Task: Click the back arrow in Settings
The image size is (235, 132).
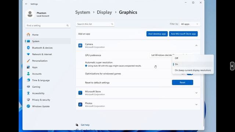Action: pyautogui.click(x=26, y=4)
